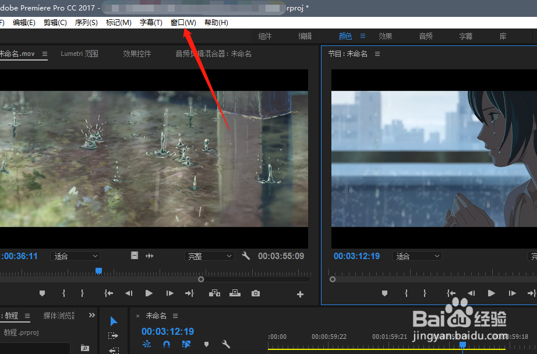Click Source monitor zoom scroll handle

(201, 279)
